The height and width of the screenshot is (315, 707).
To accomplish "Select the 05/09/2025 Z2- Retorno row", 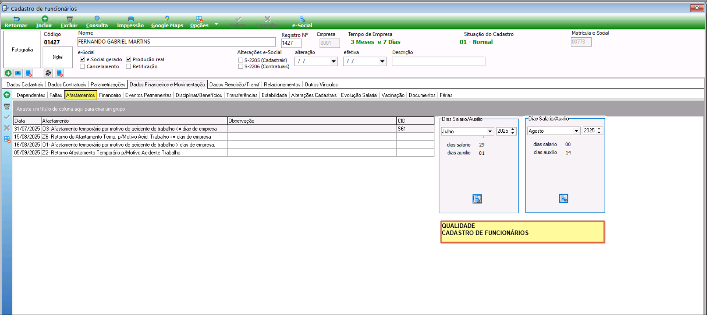I will 224,153.
